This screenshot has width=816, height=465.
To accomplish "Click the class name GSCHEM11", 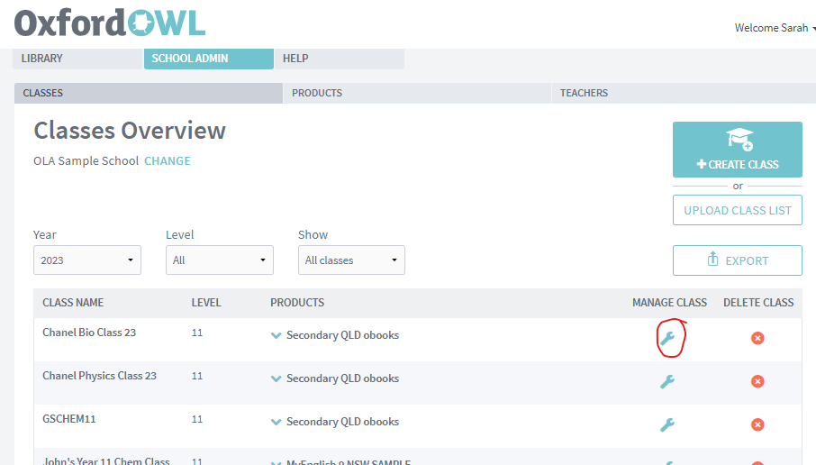I will point(69,419).
